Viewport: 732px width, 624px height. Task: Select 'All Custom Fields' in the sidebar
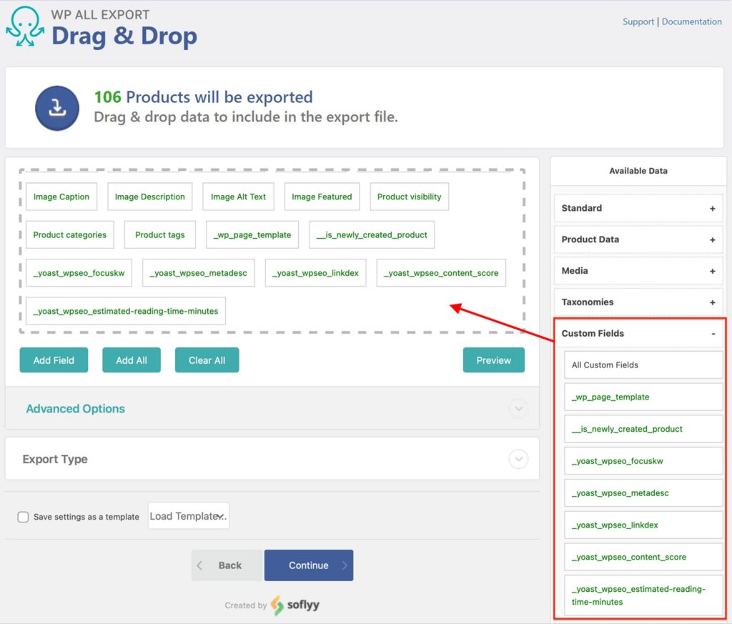pyautogui.click(x=643, y=365)
